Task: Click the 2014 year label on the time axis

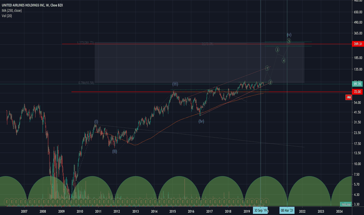Action: click(x=154, y=211)
